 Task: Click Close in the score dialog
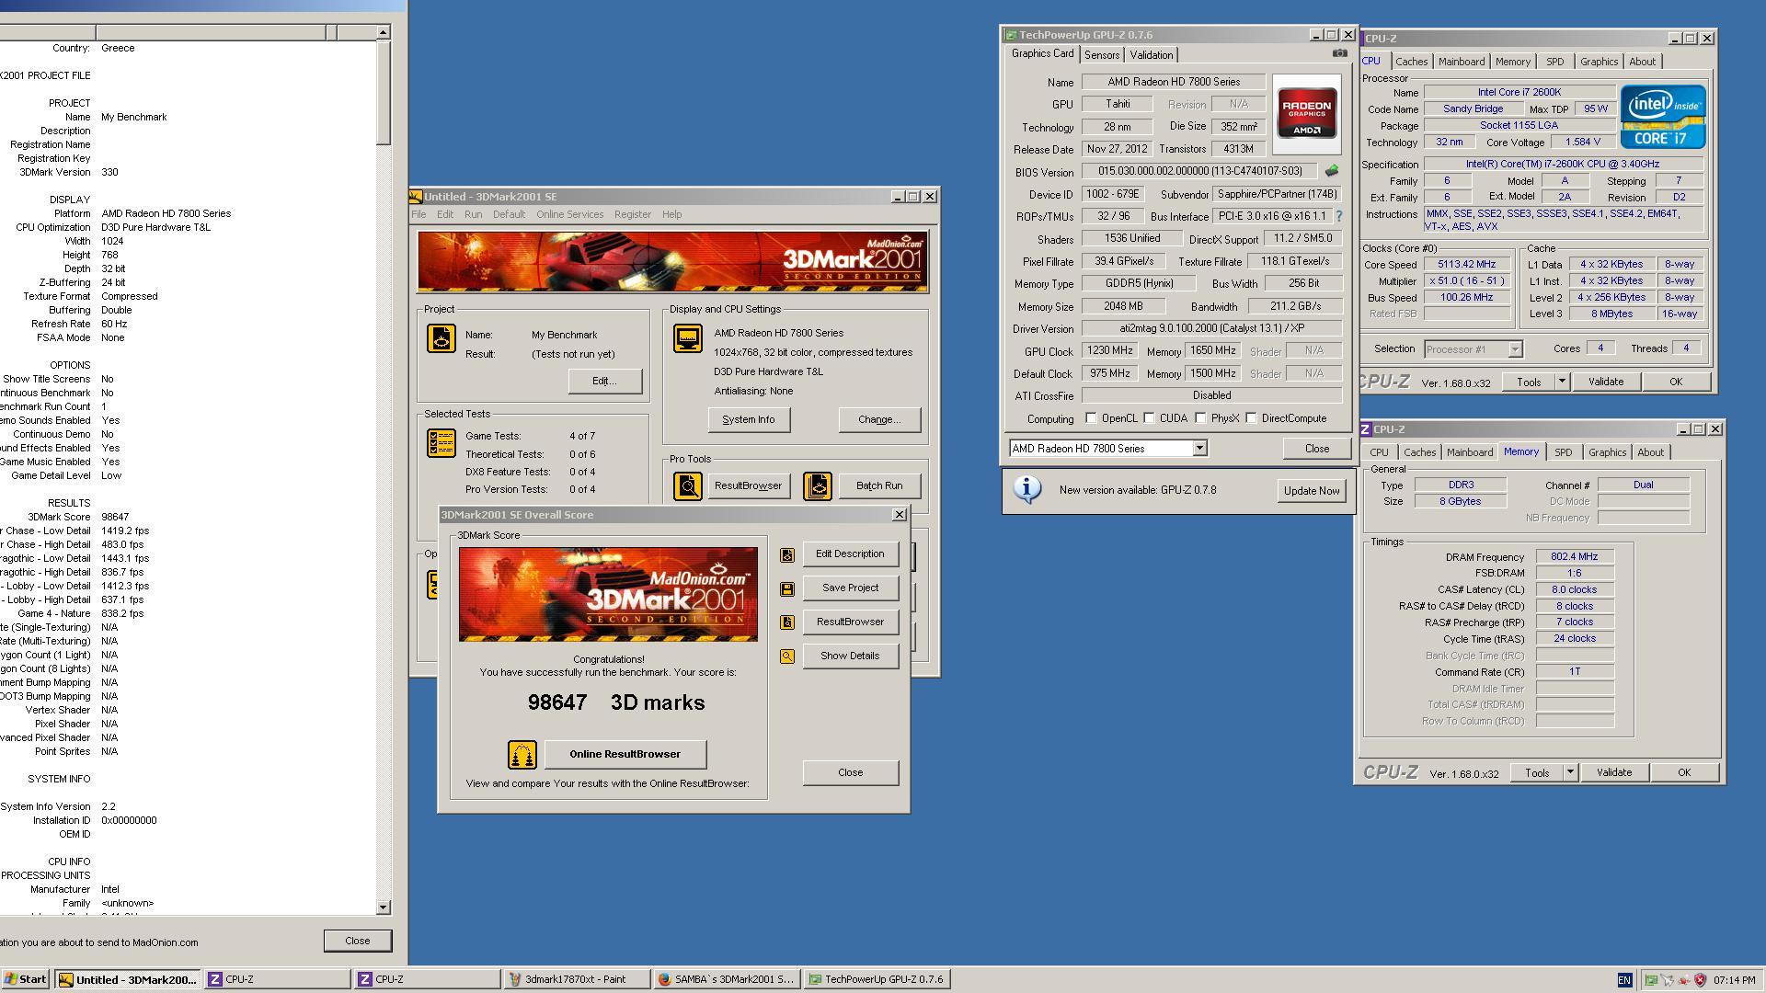tap(850, 772)
